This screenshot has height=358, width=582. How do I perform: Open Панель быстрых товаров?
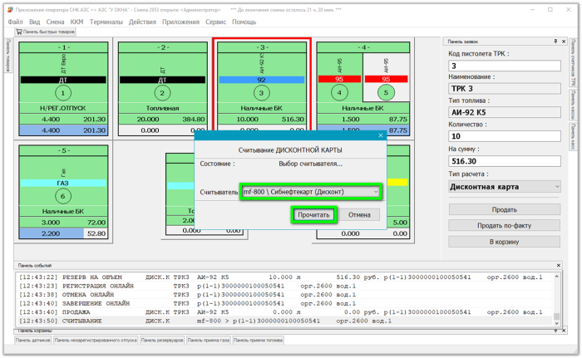[x=45, y=32]
